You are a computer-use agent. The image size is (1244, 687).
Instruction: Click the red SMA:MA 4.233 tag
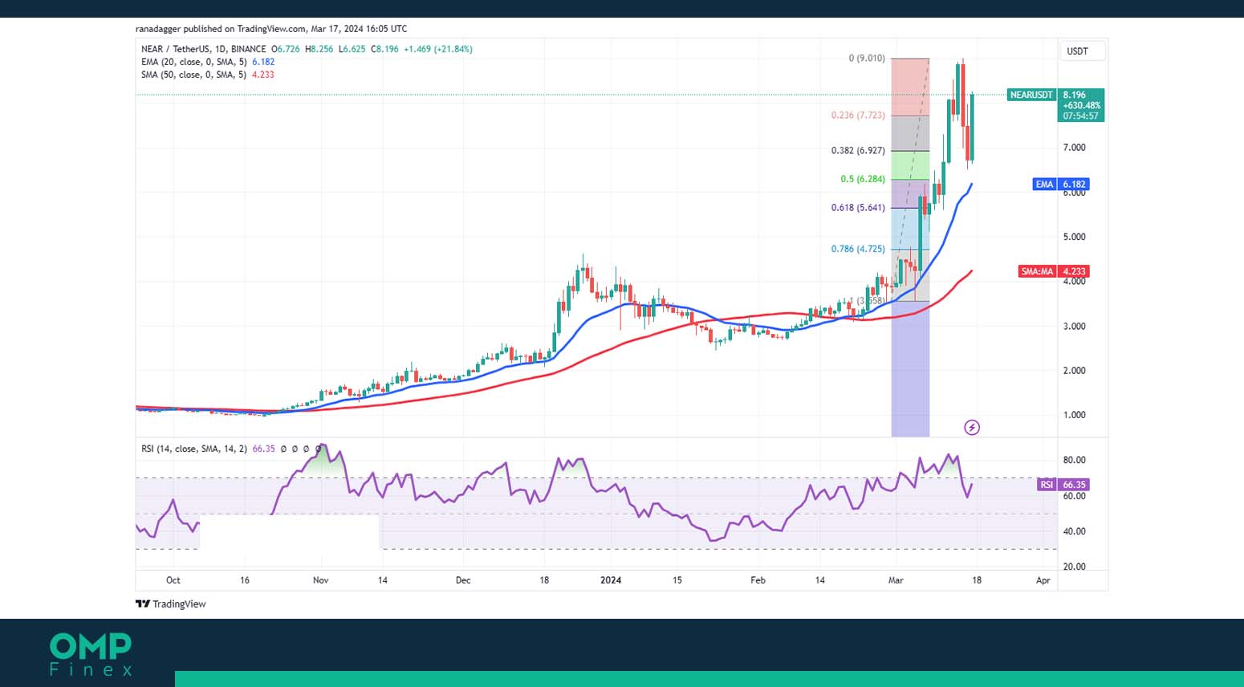click(x=1054, y=271)
